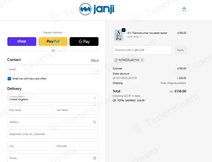
Task: Select the Total price £136.00
Action: pos(180,91)
